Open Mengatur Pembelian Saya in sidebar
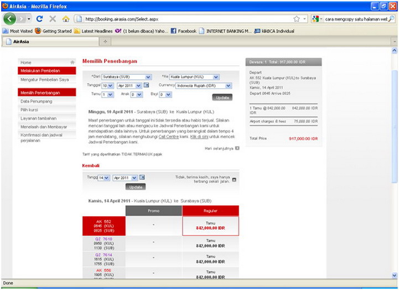The height and width of the screenshot is (290, 399). tap(46, 80)
